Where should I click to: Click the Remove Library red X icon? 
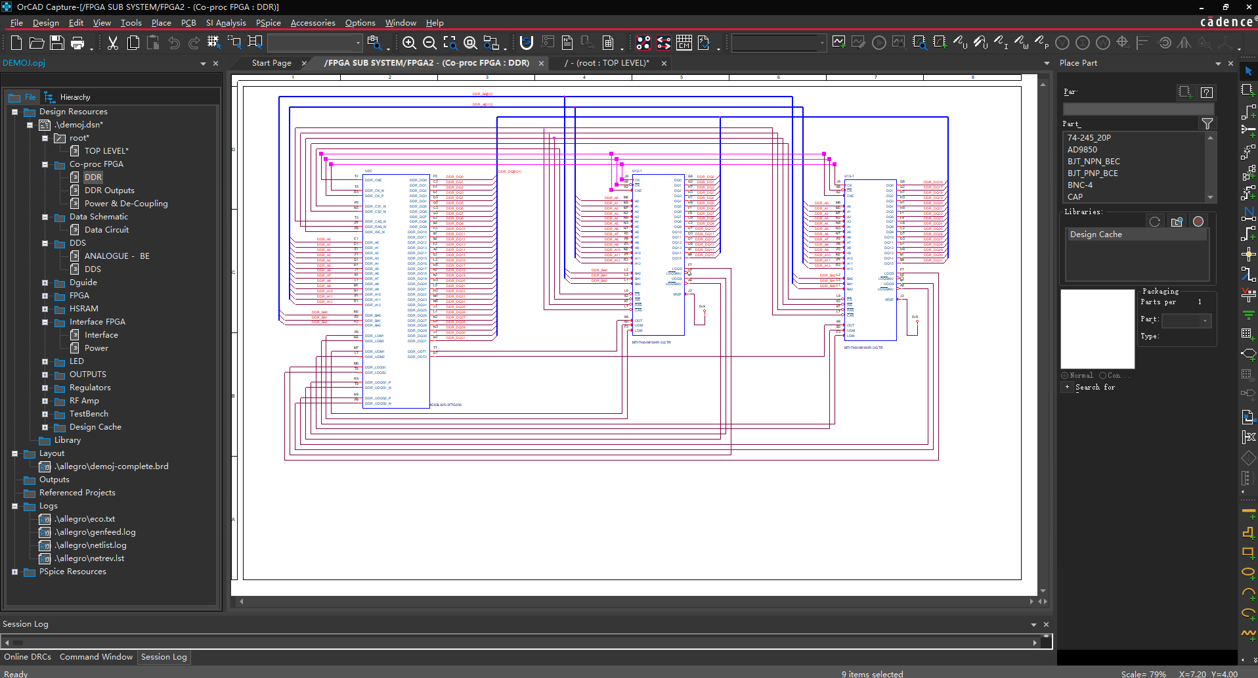[x=1198, y=221]
